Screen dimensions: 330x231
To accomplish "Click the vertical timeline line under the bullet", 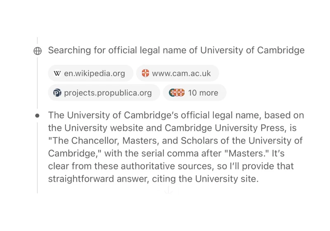I will tap(38, 158).
